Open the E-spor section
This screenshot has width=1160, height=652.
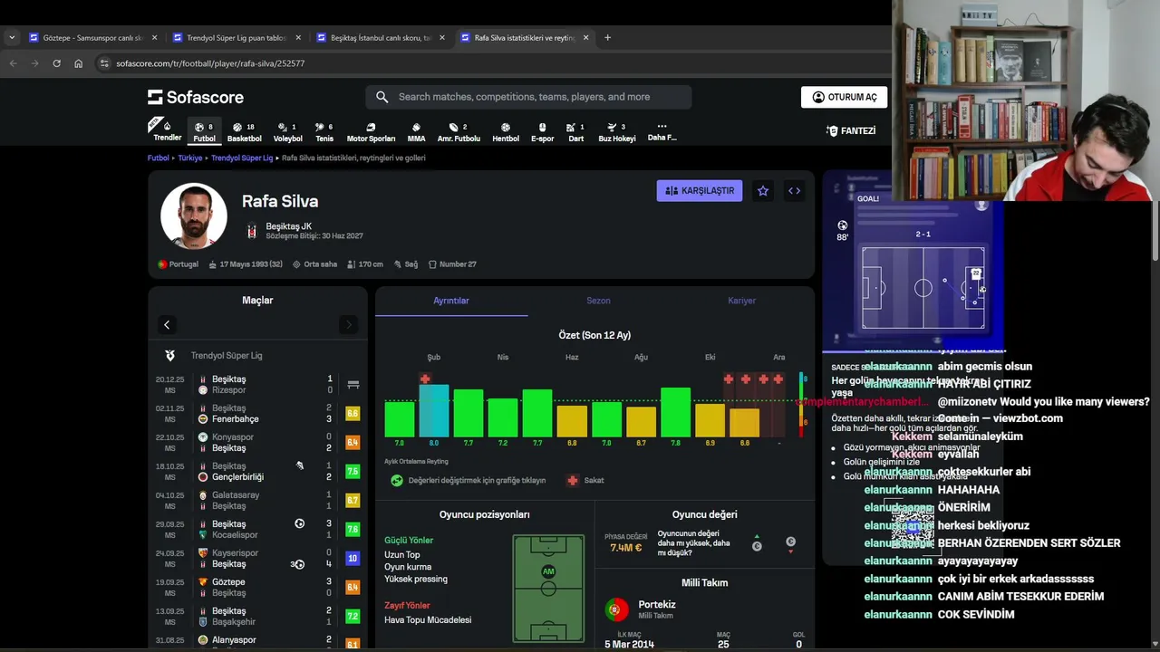coord(542,132)
